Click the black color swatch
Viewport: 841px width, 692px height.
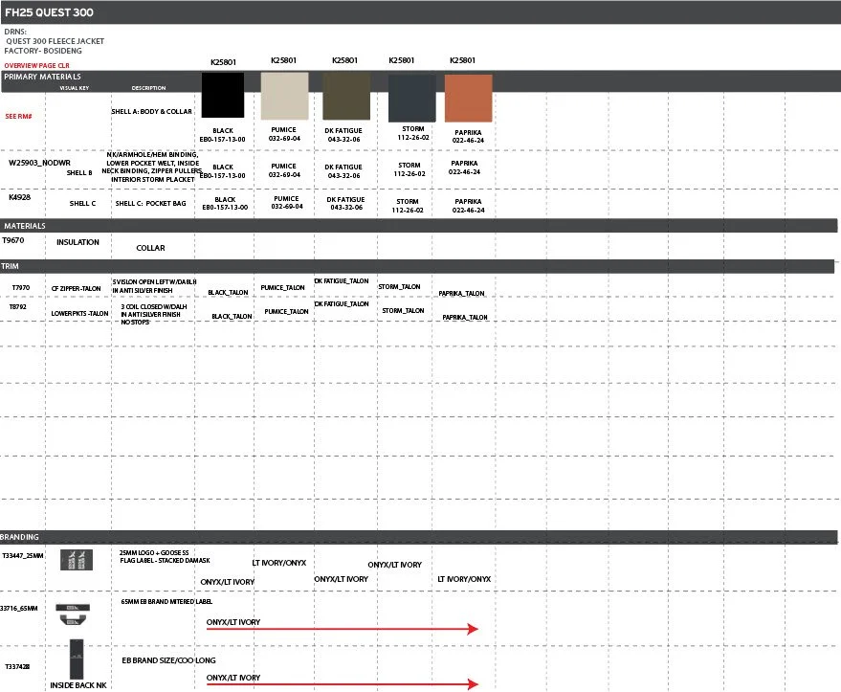223,95
